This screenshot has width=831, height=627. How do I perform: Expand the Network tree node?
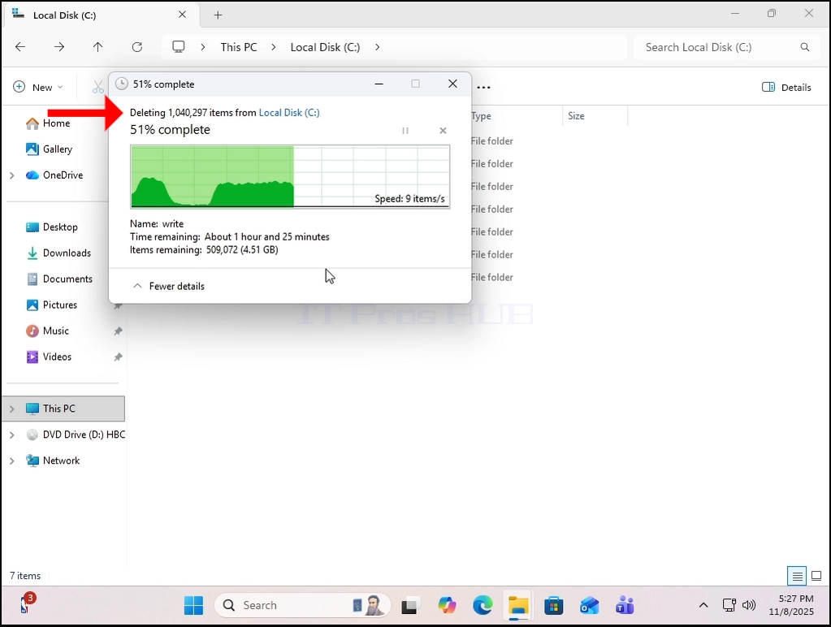[x=11, y=461]
